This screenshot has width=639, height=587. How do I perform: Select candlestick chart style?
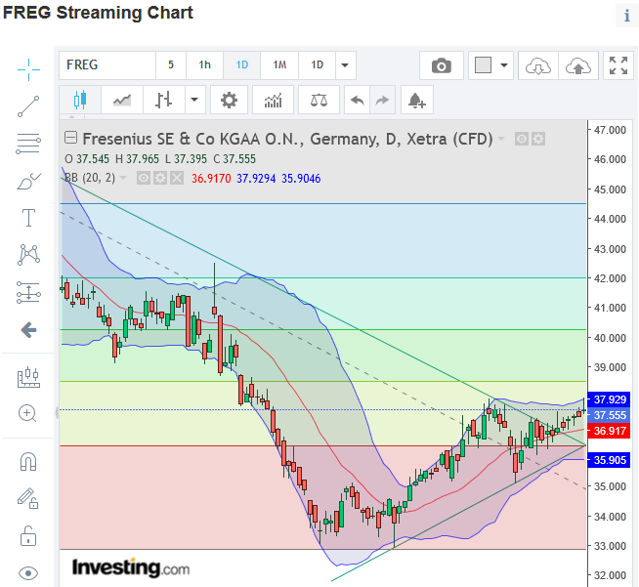80,100
